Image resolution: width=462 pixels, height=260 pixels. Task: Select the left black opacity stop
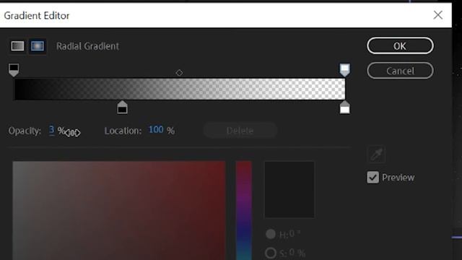pyautogui.click(x=14, y=70)
